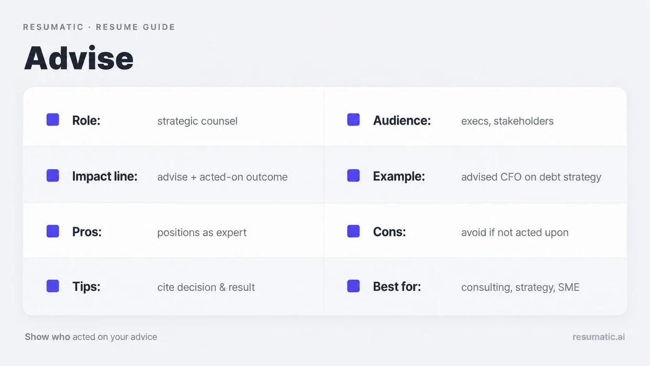Click 'Show who acted on your advice' footer
The height and width of the screenshot is (366, 650).
91,337
